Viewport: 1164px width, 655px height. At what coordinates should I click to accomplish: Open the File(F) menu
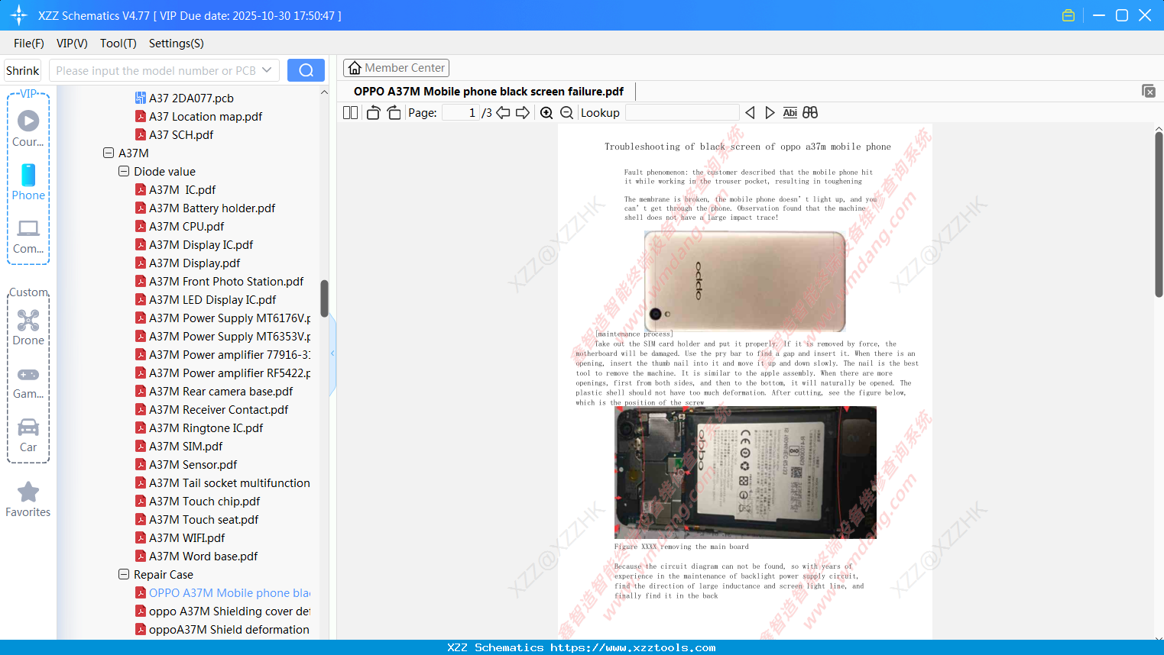point(29,44)
